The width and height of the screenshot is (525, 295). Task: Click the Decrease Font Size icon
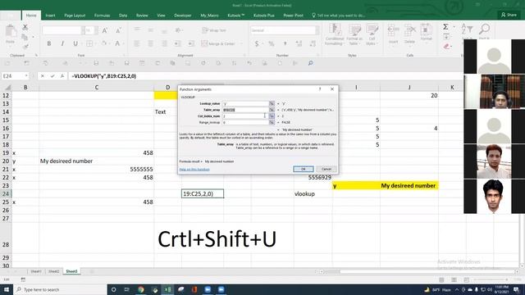pyautogui.click(x=118, y=30)
